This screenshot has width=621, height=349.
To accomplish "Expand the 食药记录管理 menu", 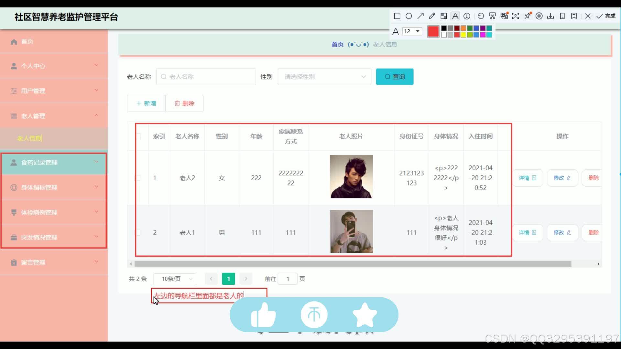I will pos(54,163).
